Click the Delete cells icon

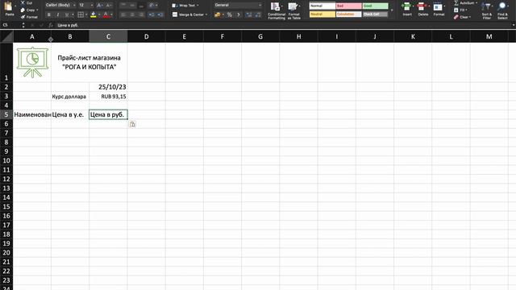pos(422,6)
